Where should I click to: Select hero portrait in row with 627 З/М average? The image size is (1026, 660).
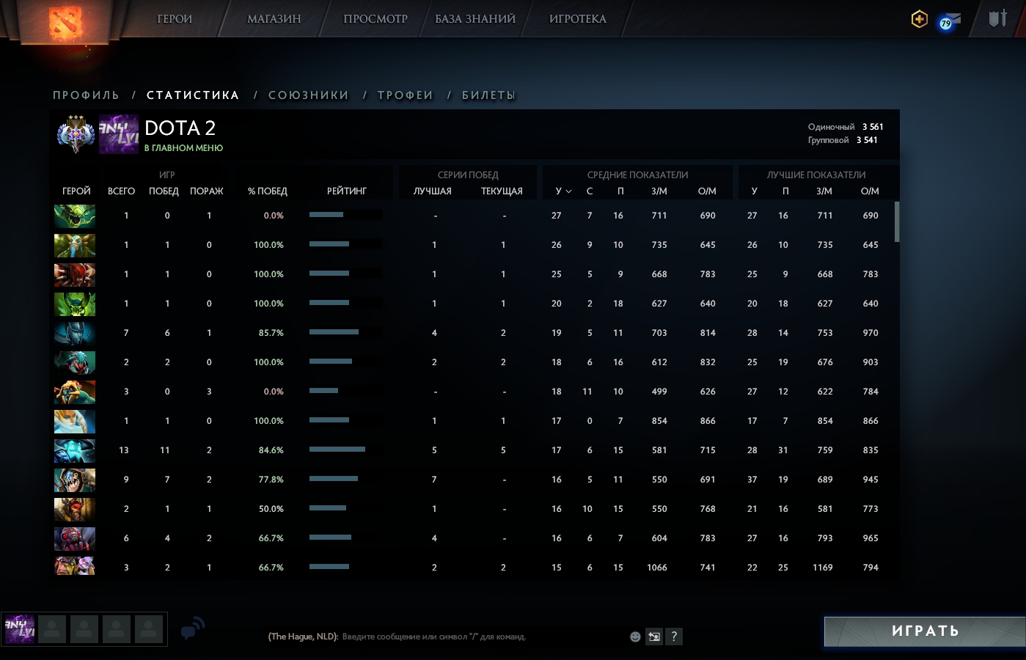pos(75,304)
